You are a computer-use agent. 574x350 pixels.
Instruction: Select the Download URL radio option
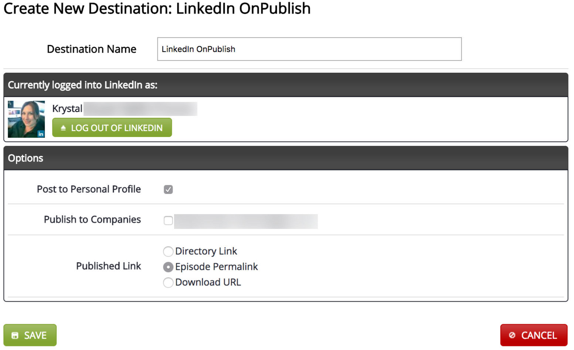coord(168,282)
